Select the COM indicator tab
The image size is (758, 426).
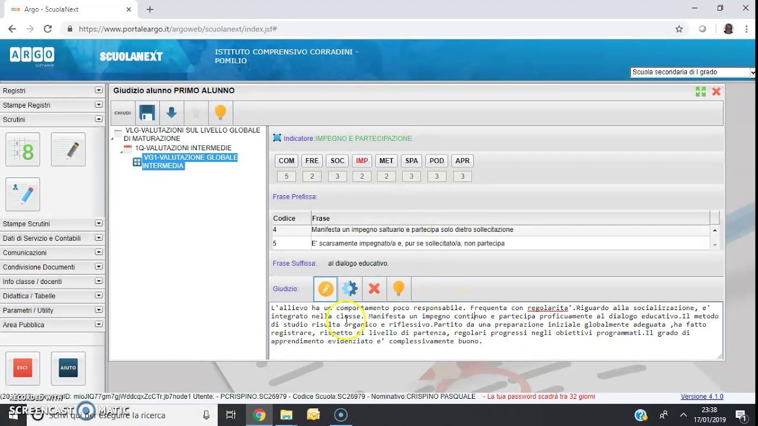point(287,161)
